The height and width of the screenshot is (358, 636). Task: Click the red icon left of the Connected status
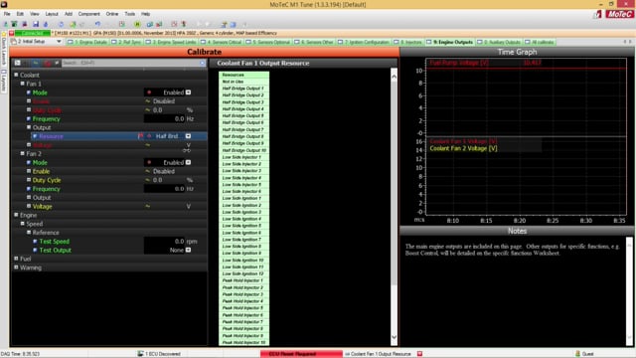12,33
